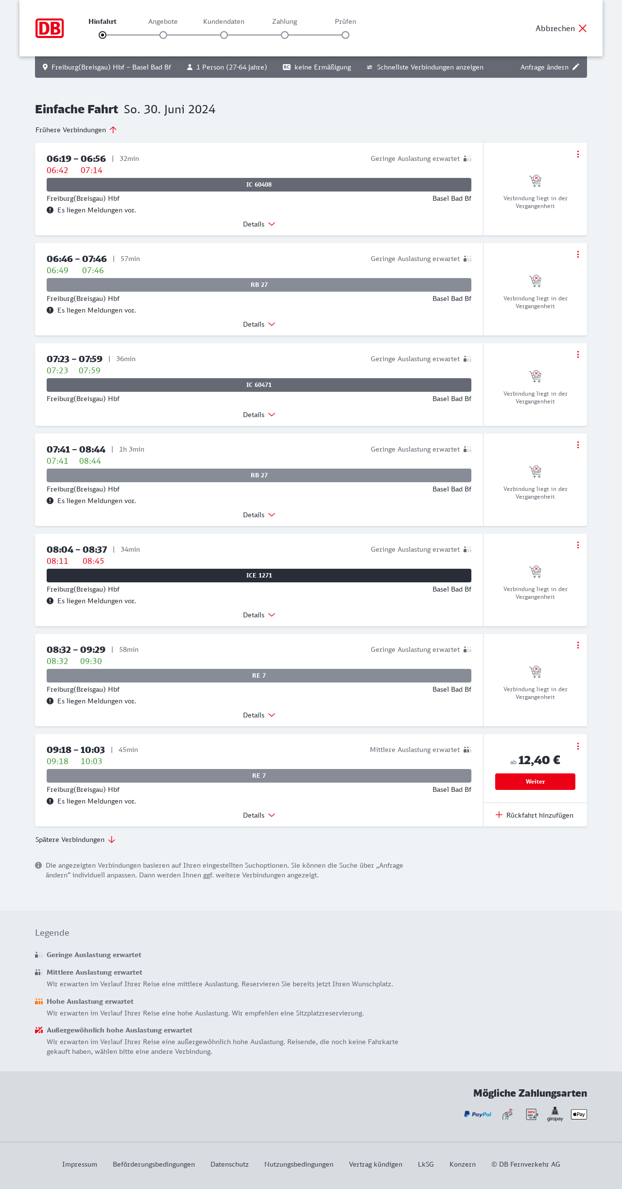This screenshot has height=1189, width=622.
Task: Show Frühere Verbindungen
Action: point(76,130)
